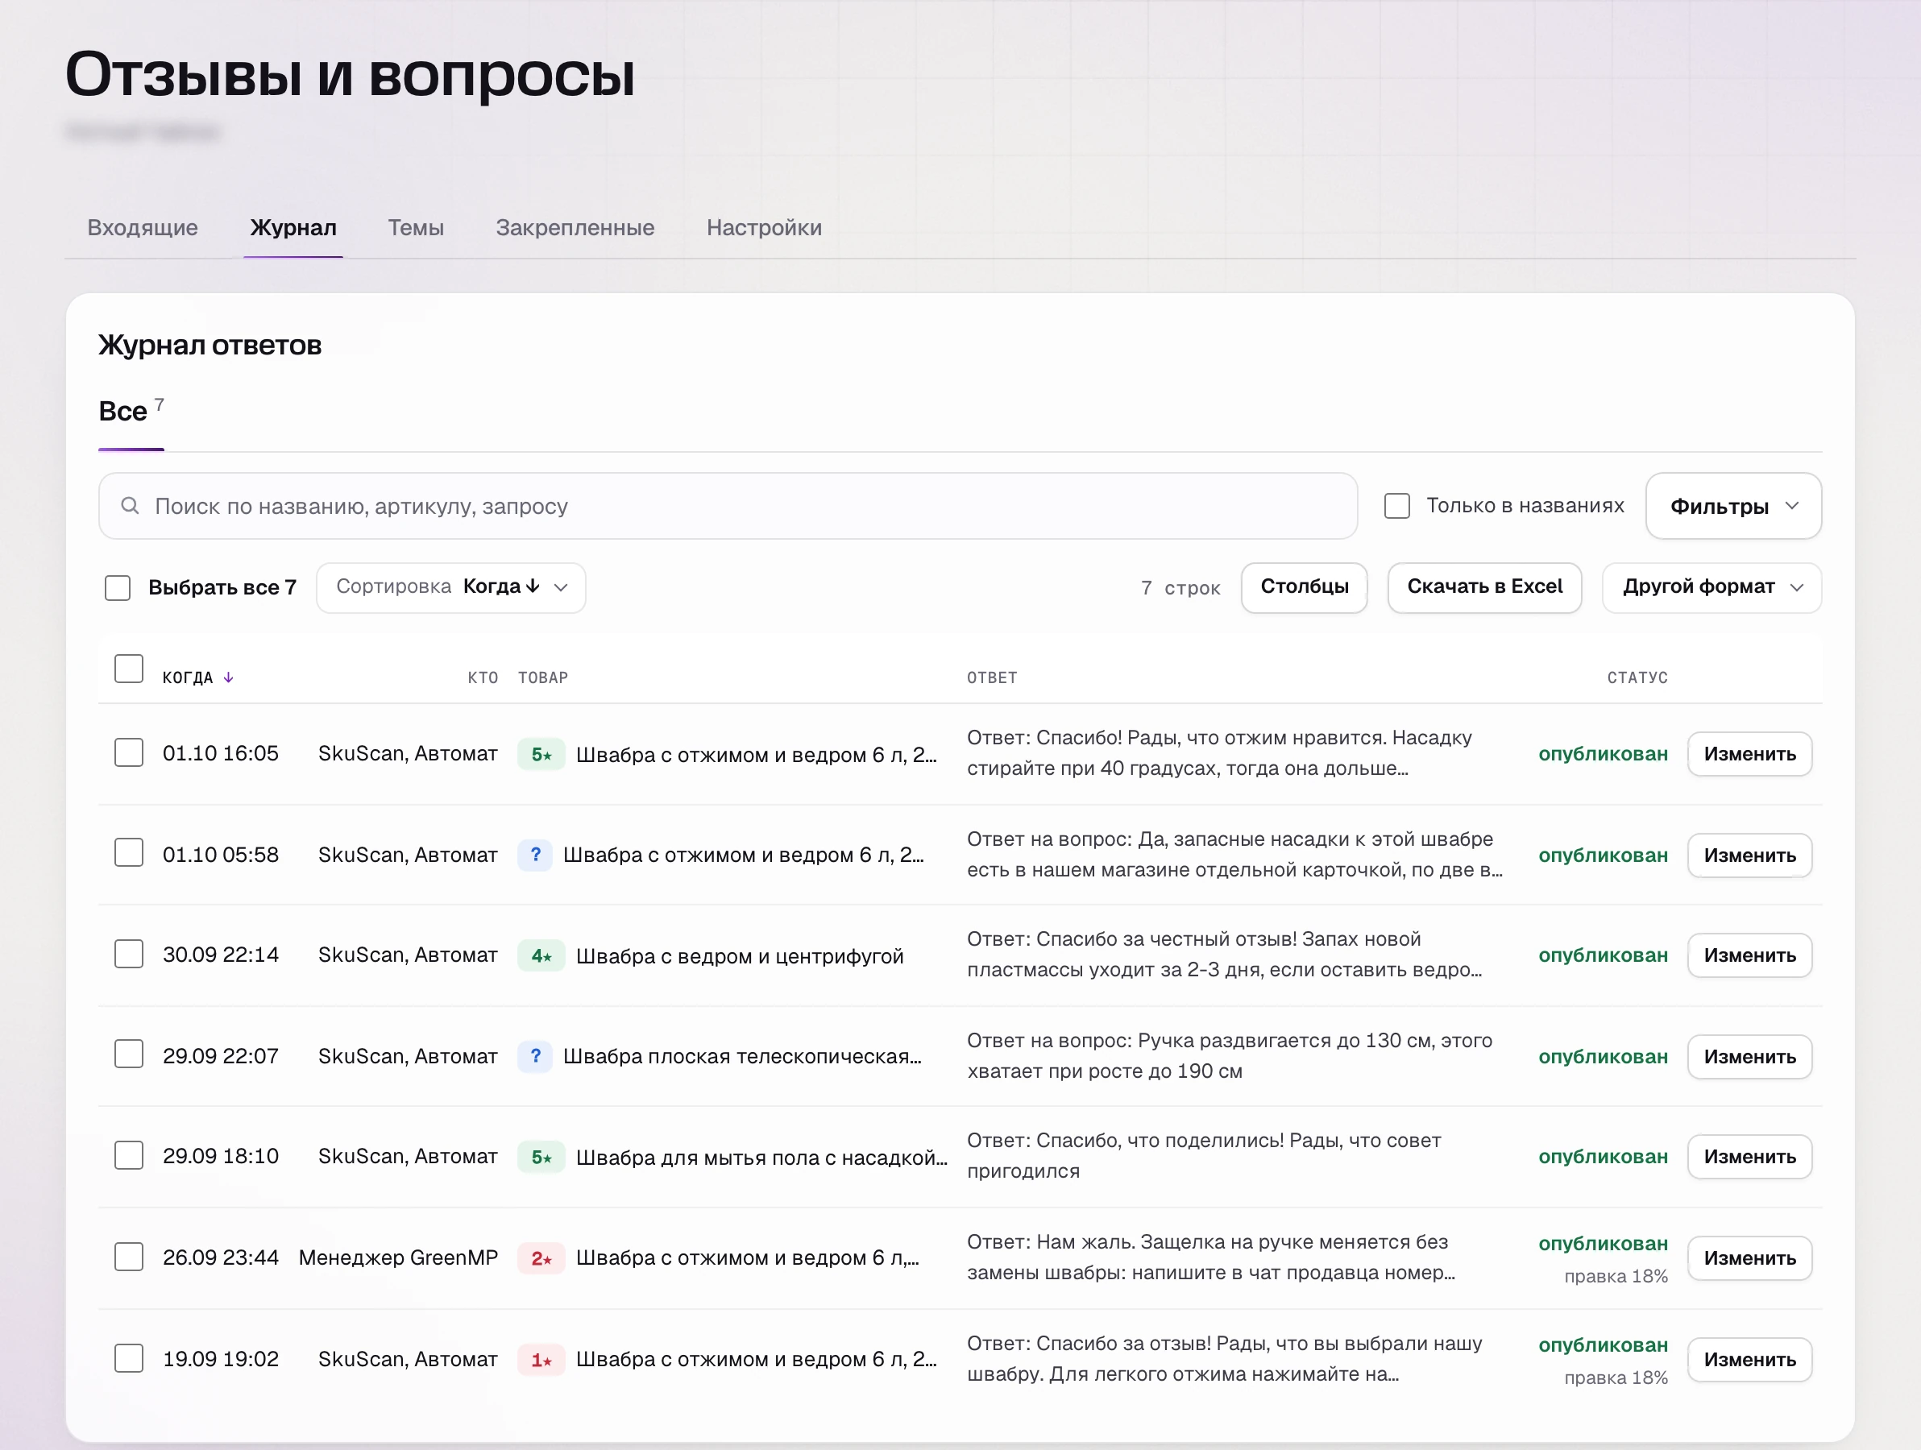Image resolution: width=1921 pixels, height=1450 pixels.
Task: Open the Темы tab
Action: click(x=415, y=227)
